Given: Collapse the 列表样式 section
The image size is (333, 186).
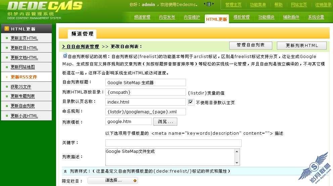Looking at the screenshot, I should click(x=65, y=171).
